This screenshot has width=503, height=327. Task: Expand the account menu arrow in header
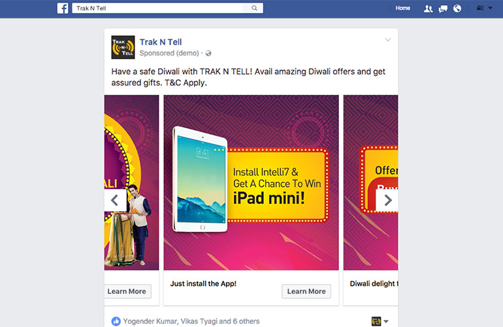click(x=490, y=8)
